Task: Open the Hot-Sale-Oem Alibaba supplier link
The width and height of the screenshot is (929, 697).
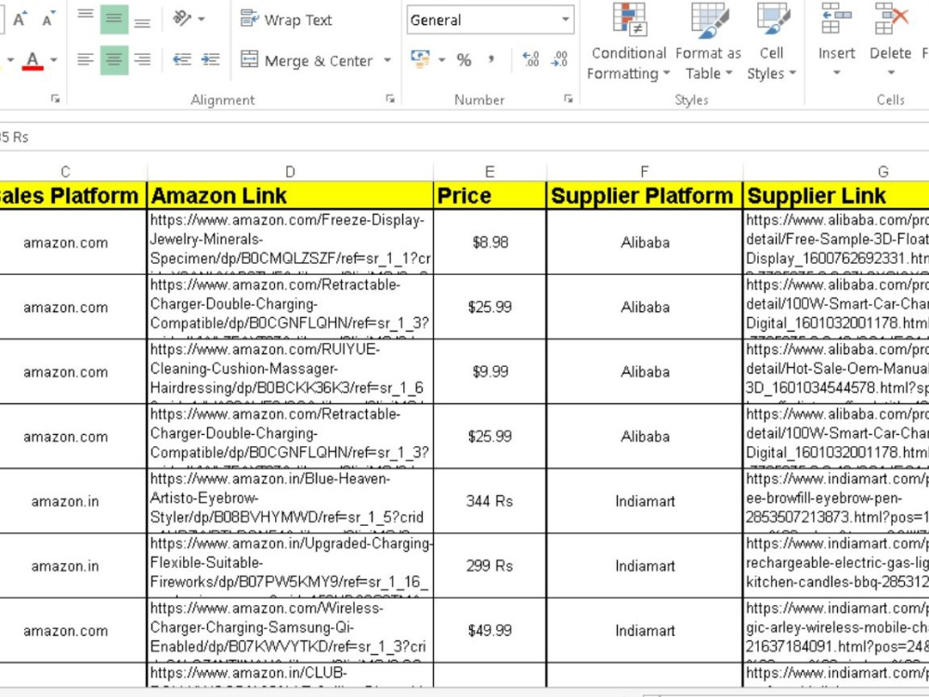Action: click(x=836, y=372)
